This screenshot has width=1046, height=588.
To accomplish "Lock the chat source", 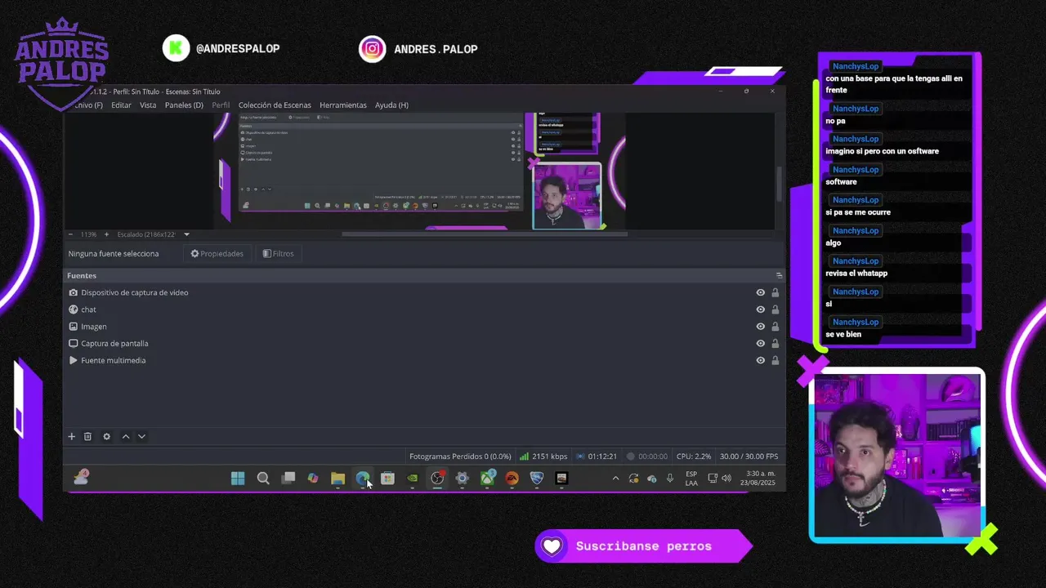I will [x=776, y=310].
